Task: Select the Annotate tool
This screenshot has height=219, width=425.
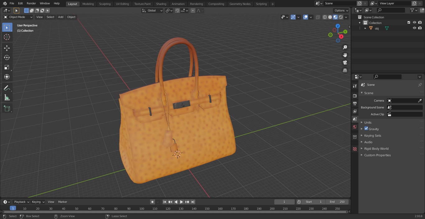Action: pos(7,88)
